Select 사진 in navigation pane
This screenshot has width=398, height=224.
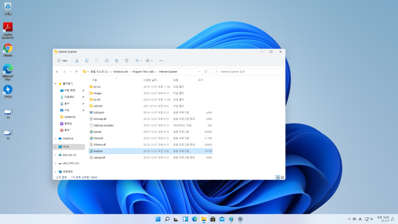click(67, 110)
